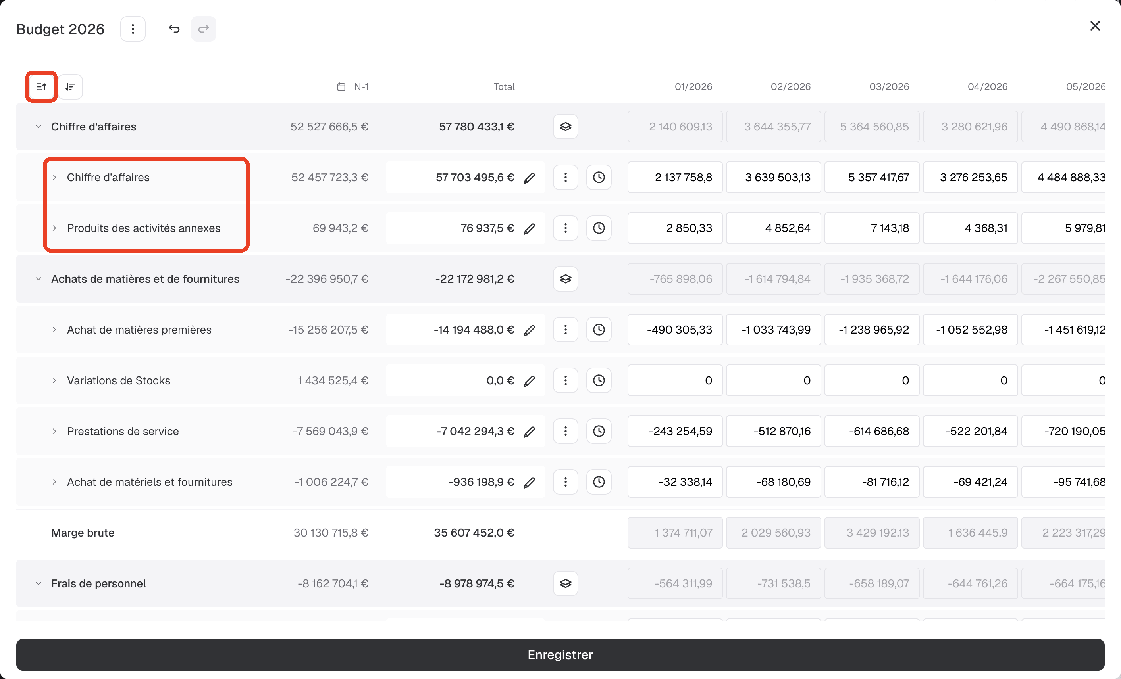Screen dimensions: 1121x679
Task: Select the 01/2026 cell for Chiffre d'affaires sub-row
Action: pos(675,178)
